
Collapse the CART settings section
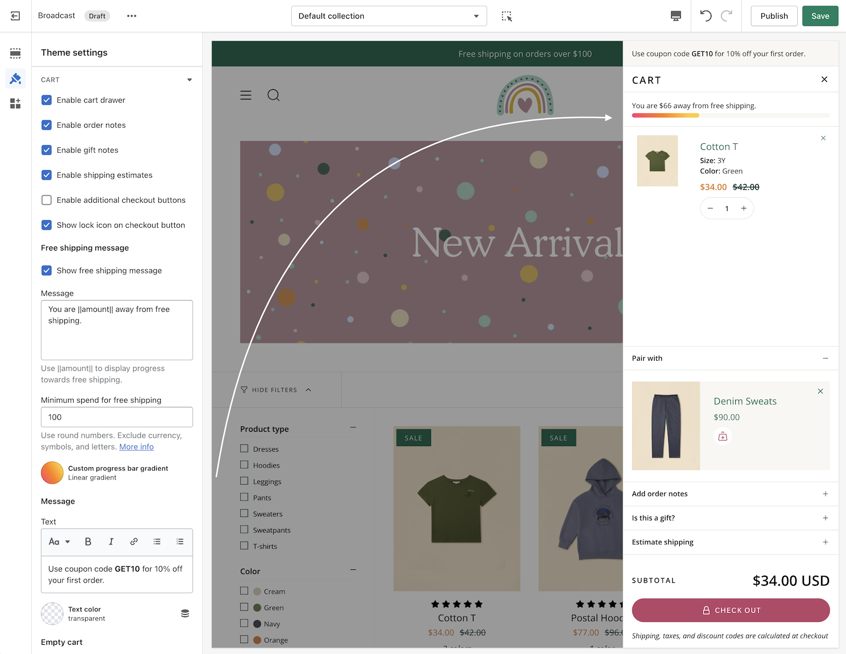(x=190, y=80)
